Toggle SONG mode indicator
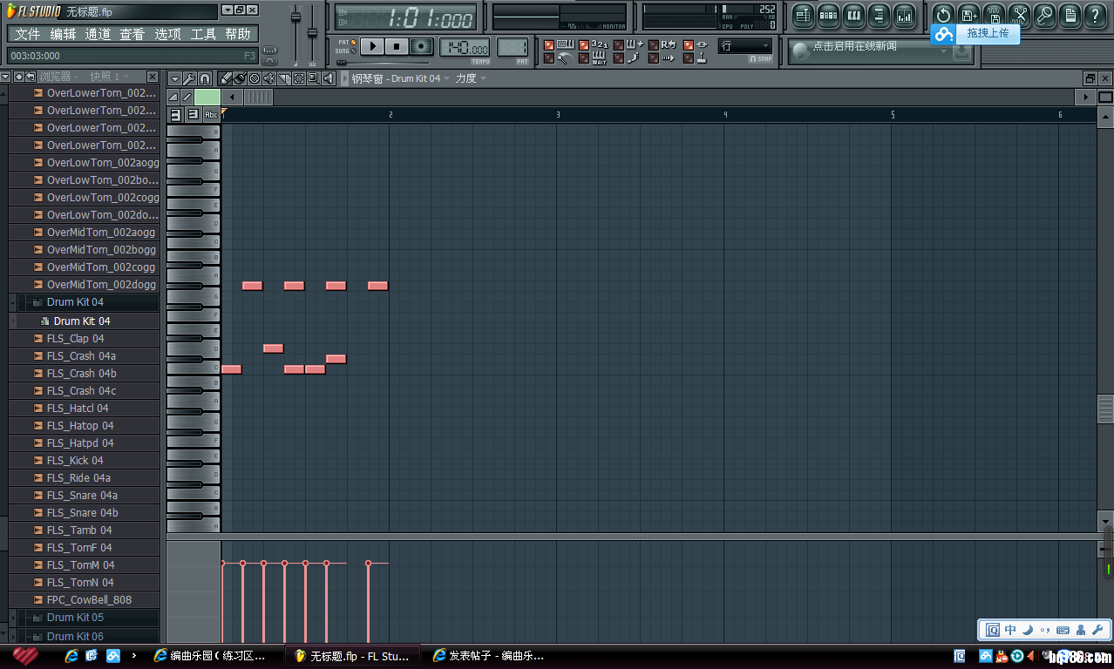The height and width of the screenshot is (669, 1114). 352,51
